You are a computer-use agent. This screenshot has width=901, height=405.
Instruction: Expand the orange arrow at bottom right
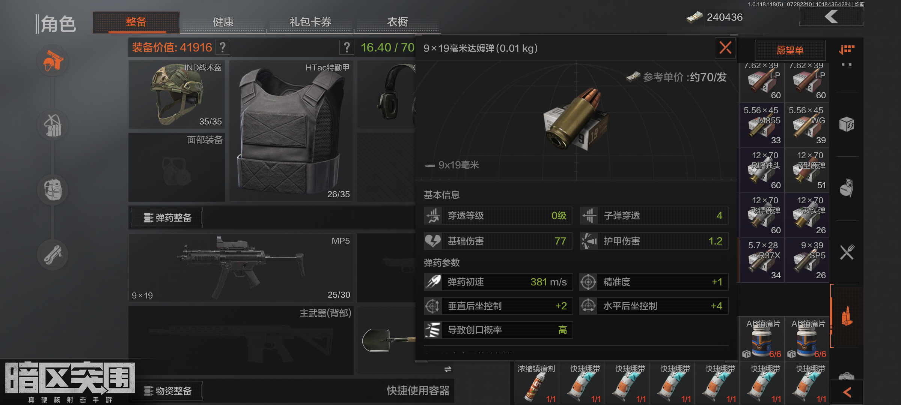(847, 393)
